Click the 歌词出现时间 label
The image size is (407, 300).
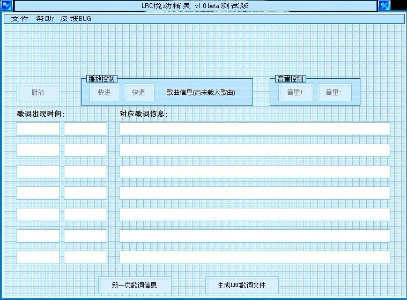tap(41, 114)
